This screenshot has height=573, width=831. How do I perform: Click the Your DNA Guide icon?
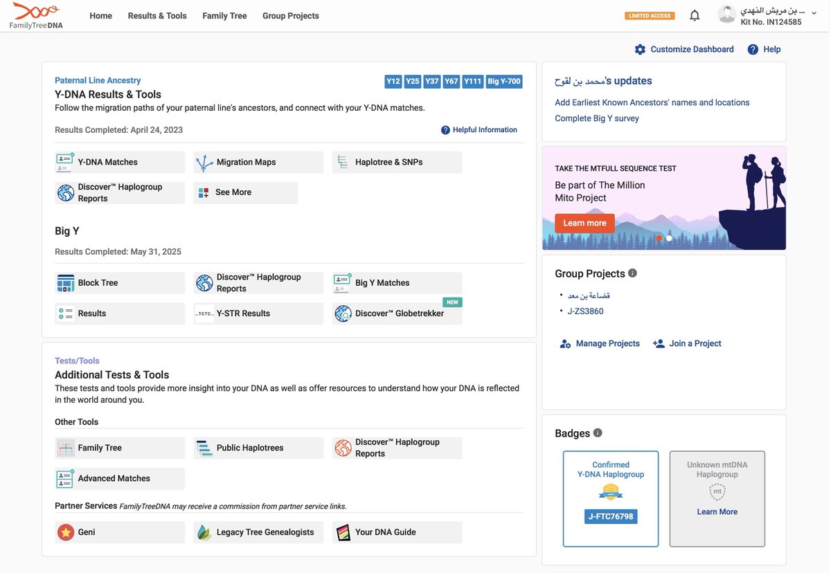click(343, 532)
